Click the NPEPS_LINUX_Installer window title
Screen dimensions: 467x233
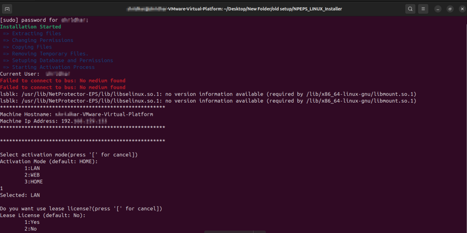coord(233,9)
